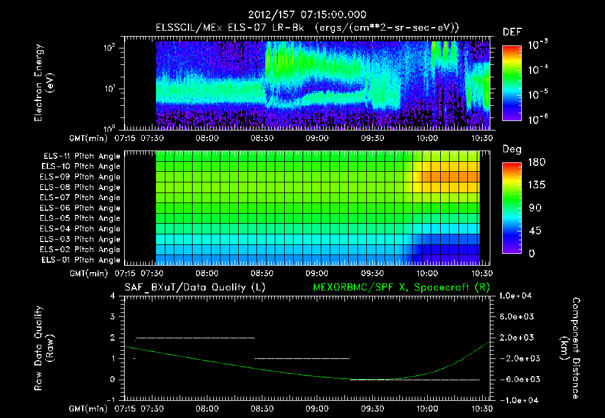
Task: Select the SAF_BXuT/Data Quality (L) title
Action: [x=195, y=288]
